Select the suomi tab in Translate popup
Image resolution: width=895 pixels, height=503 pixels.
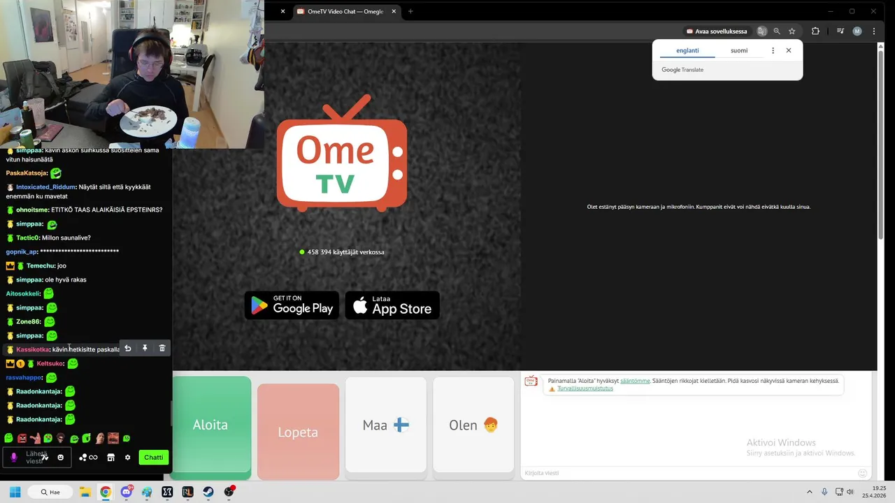point(739,50)
